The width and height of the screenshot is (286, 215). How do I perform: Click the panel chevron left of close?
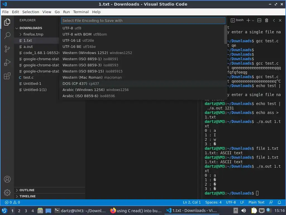274,20
